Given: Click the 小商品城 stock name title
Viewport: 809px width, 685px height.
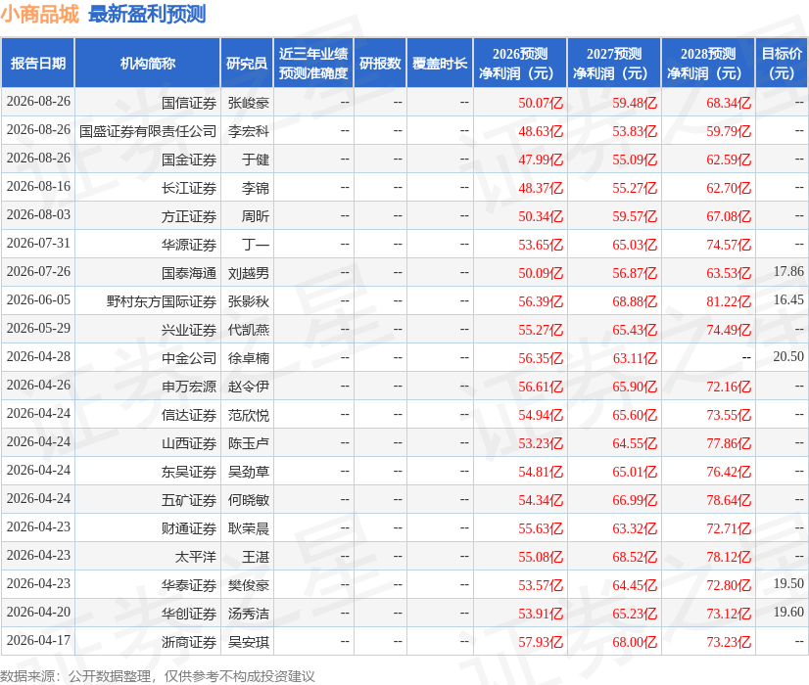Looking at the screenshot, I should coord(40,14).
